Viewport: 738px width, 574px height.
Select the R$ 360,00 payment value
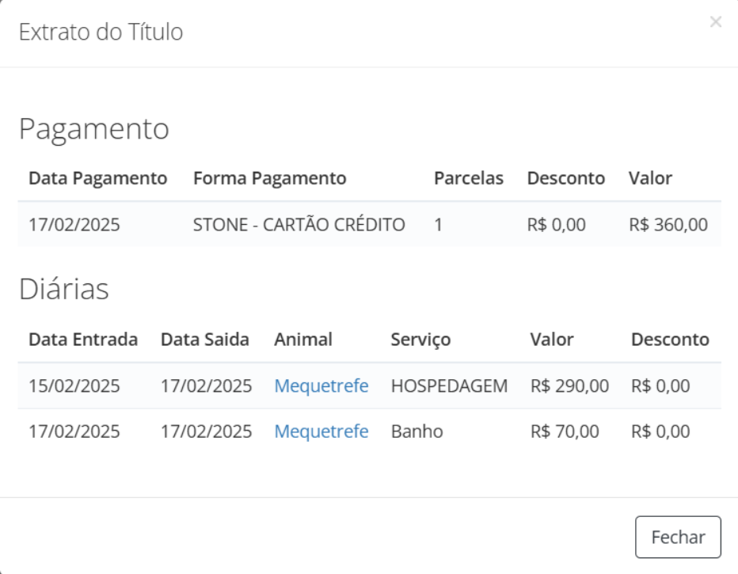[x=668, y=224]
